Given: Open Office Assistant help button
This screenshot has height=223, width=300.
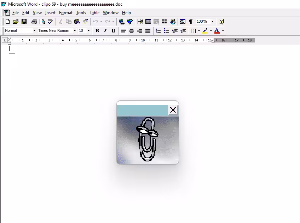Looking at the screenshot, I should pyautogui.click(x=221, y=22).
